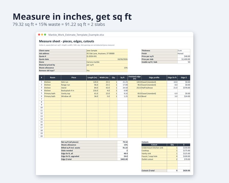Select the Edge lin ft, upgraded value 24.0
Viewport: 229px width, 183px height.
point(122,156)
